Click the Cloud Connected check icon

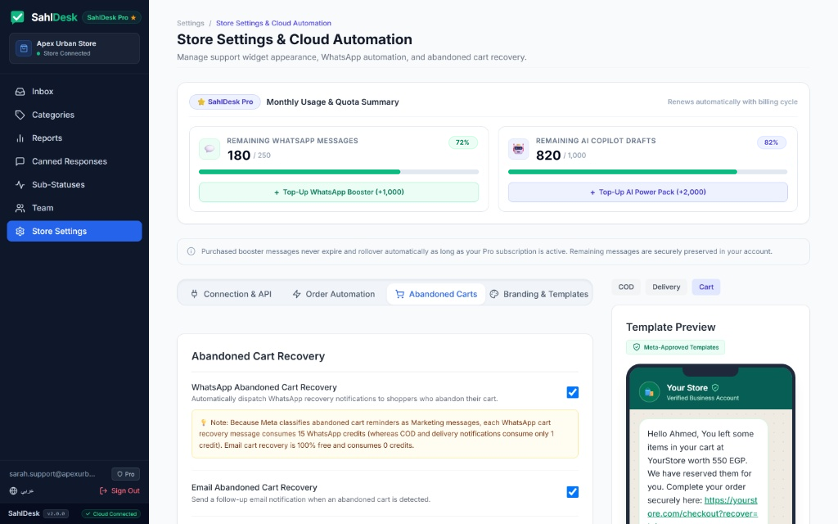[x=88, y=513]
